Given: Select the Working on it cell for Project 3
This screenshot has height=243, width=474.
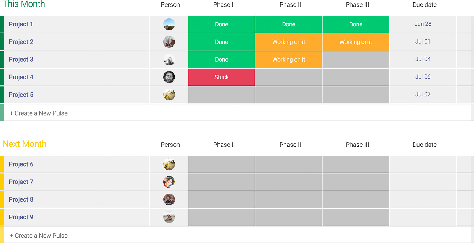Looking at the screenshot, I should tap(288, 59).
